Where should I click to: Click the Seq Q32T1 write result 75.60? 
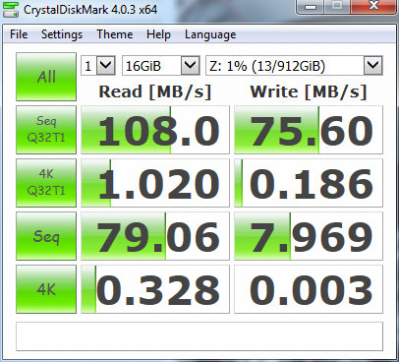(309, 130)
